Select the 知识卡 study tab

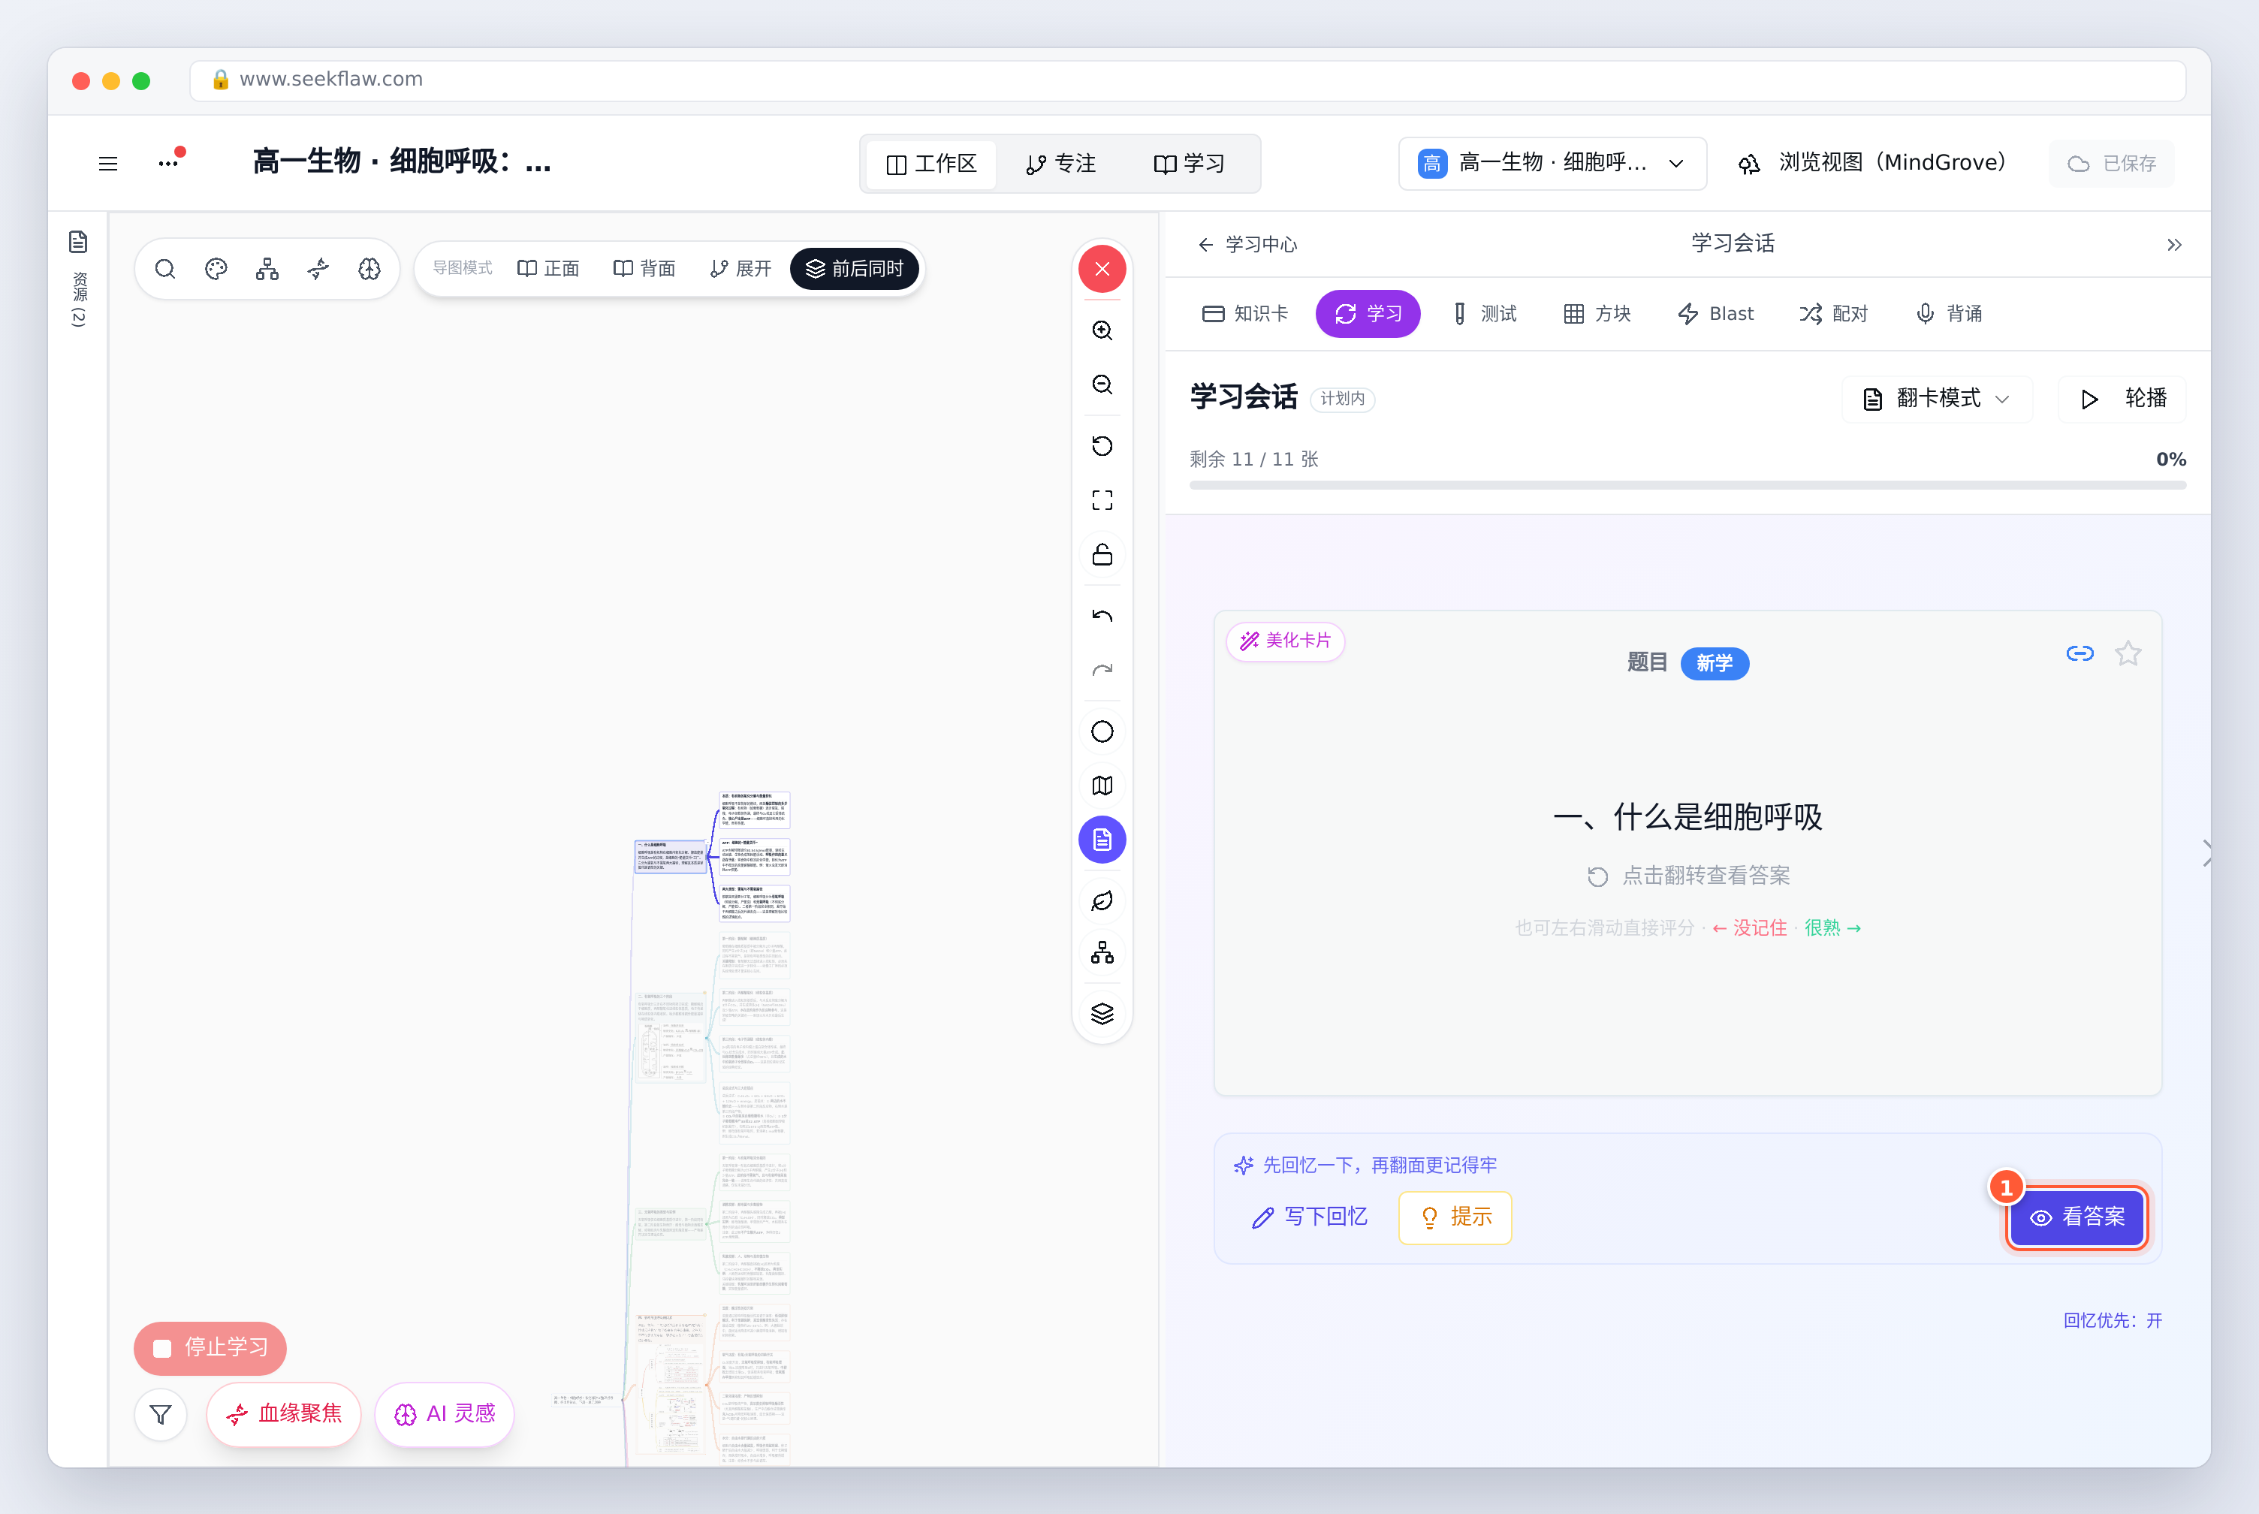click(1244, 314)
